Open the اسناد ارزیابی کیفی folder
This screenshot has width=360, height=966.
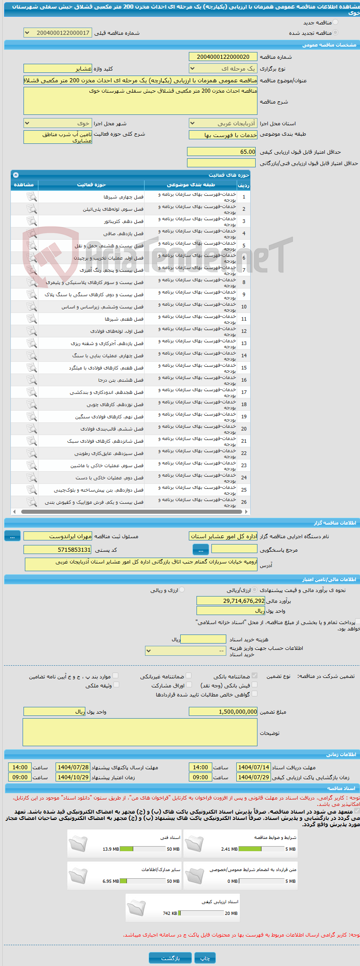point(136,907)
